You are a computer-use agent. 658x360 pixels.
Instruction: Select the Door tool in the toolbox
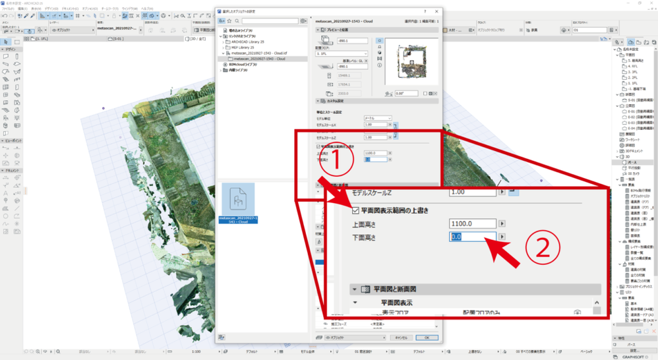16,87
